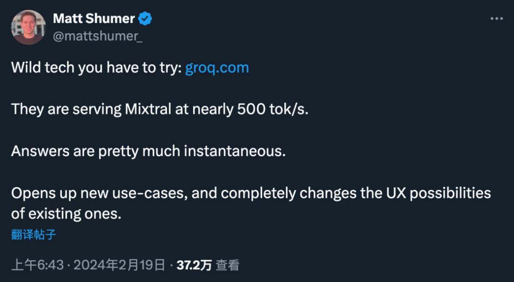
Task: Click the 37.2万 view count number
Action: pyautogui.click(x=194, y=265)
